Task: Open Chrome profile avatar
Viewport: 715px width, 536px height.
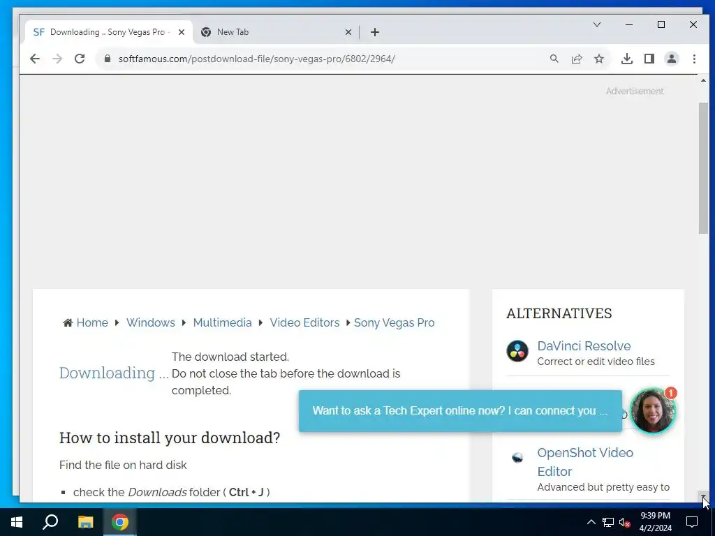Action: [671, 59]
